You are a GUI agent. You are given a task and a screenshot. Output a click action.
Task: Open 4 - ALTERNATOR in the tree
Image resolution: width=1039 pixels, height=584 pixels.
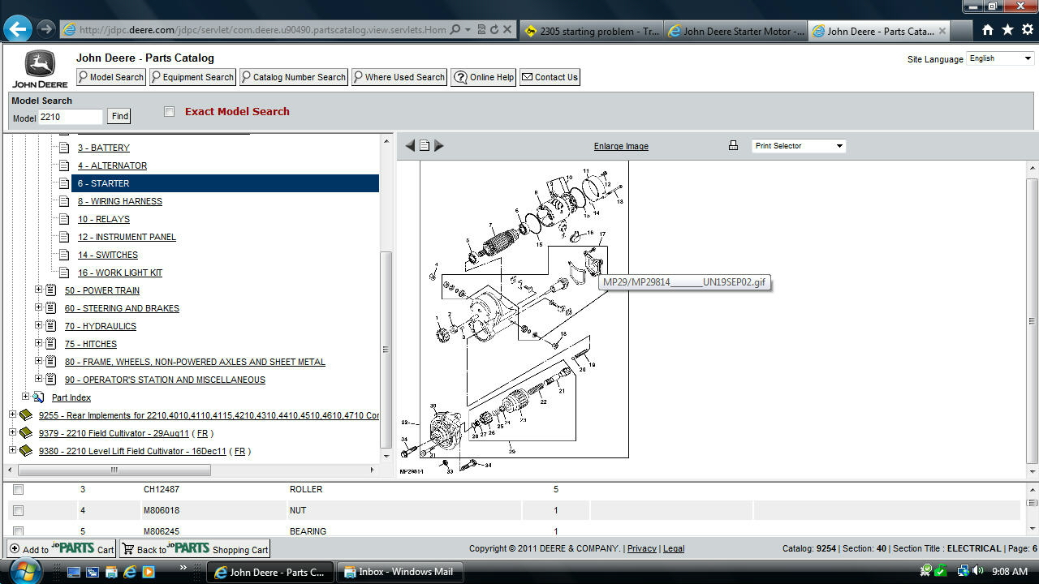click(112, 165)
